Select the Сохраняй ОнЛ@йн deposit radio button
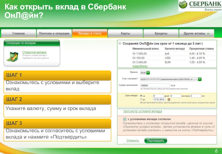This screenshot has width=222, height=154. 120,44
